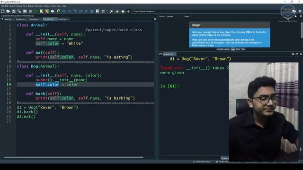Run current cell icon

point(41,11)
